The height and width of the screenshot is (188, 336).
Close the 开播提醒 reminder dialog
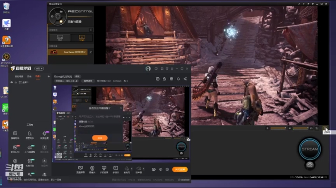(121, 108)
